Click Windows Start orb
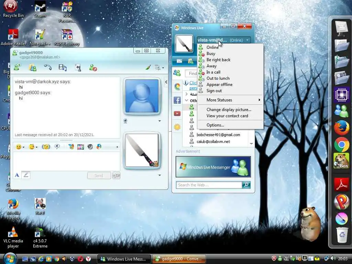 (x=10, y=258)
